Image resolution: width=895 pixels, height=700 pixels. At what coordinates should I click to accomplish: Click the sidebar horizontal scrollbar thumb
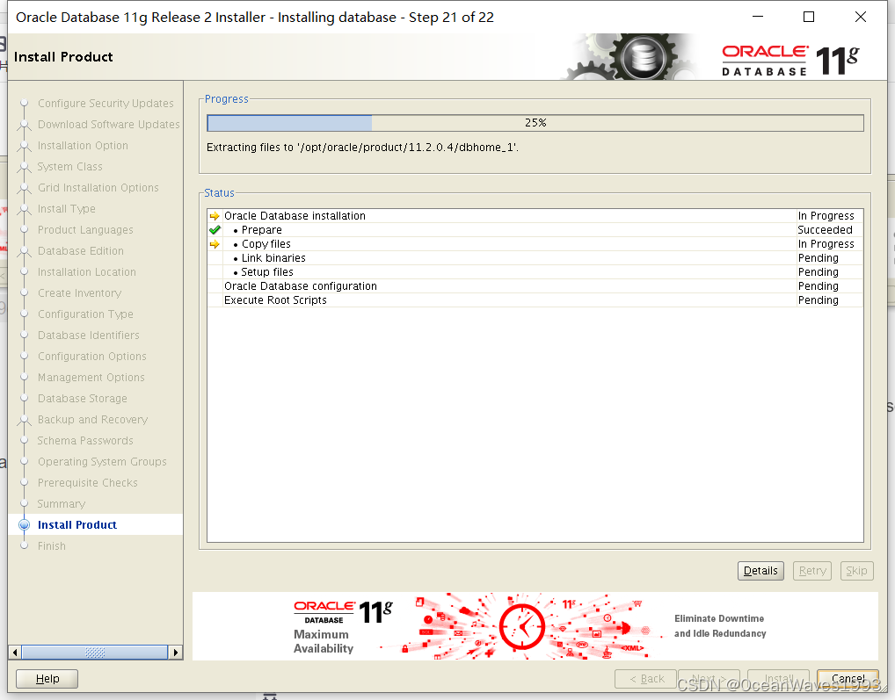click(95, 652)
